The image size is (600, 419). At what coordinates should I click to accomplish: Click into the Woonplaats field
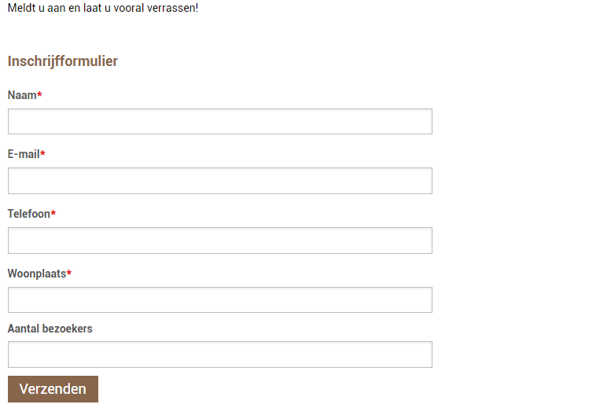pyautogui.click(x=219, y=300)
